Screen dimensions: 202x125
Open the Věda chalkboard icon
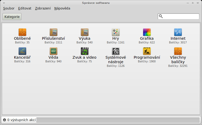coord(54,51)
